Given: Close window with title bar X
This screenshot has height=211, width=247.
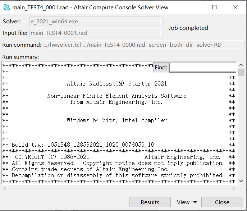Looking at the screenshot, I should point(235,7).
